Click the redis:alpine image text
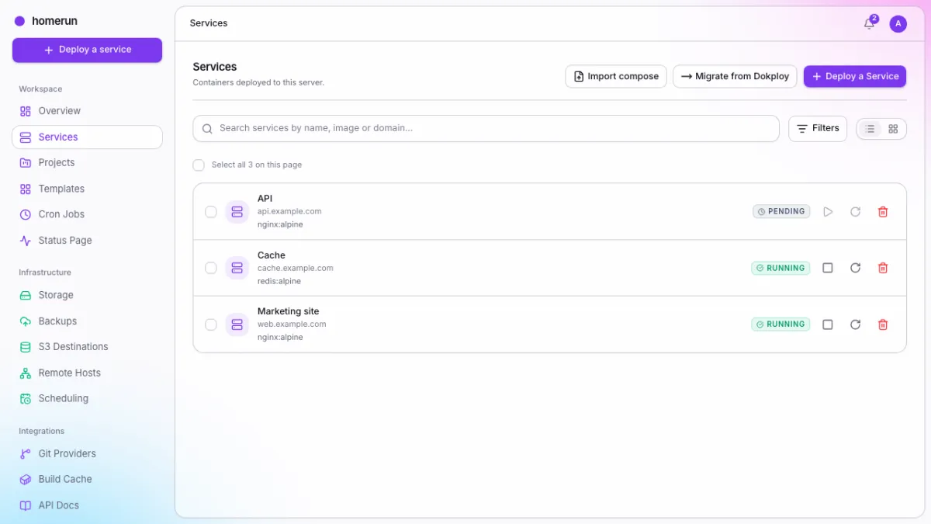The height and width of the screenshot is (524, 931). coord(279,281)
